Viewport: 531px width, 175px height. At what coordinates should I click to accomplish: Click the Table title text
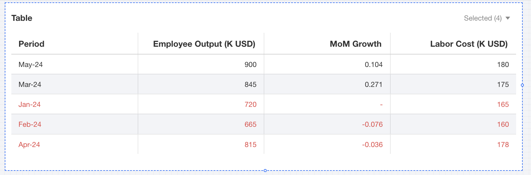click(22, 18)
